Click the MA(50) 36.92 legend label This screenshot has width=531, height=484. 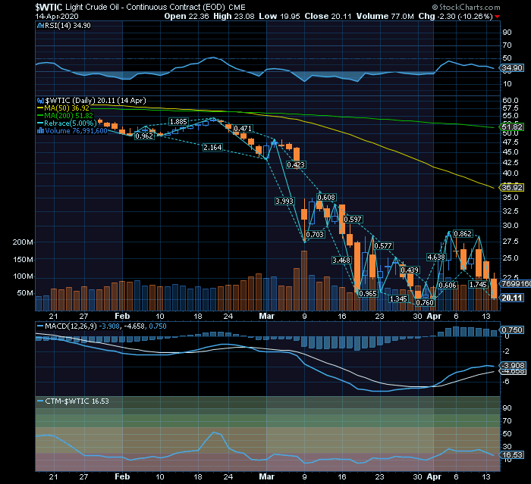67,108
